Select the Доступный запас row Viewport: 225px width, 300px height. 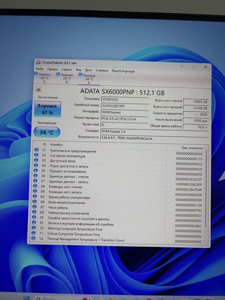click(x=119, y=162)
